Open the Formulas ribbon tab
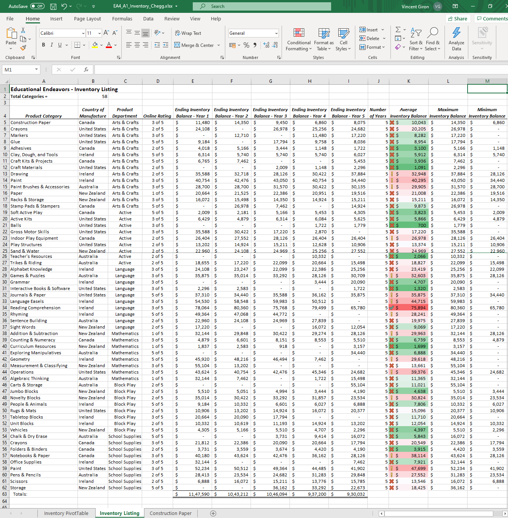Image resolution: width=508 pixels, height=518 pixels. (122, 19)
